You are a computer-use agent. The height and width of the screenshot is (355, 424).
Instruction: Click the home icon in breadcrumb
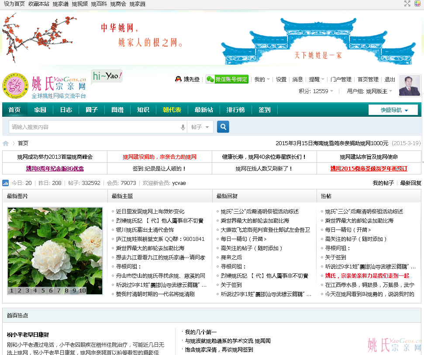tap(6, 143)
